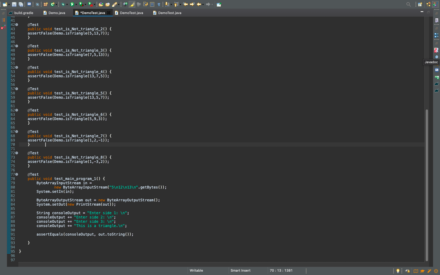Click the green Run button
The image size is (440, 275).
click(72, 4)
